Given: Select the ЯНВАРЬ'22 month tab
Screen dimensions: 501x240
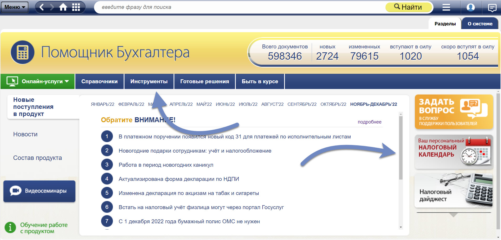Looking at the screenshot, I should 103,104.
